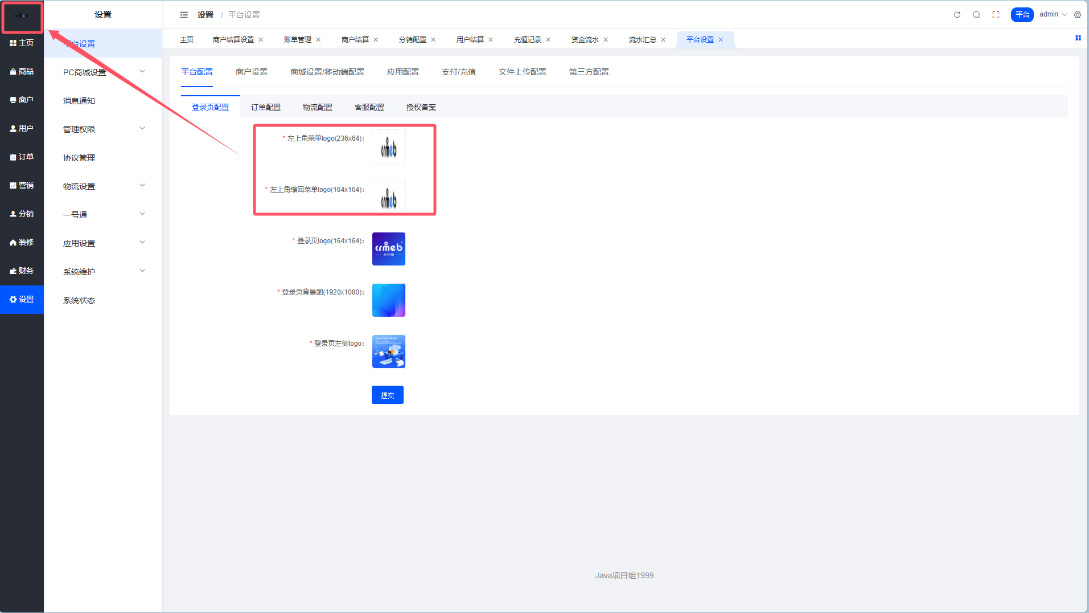Toggle fullscreen mode icon
1089x613 pixels.
(996, 15)
